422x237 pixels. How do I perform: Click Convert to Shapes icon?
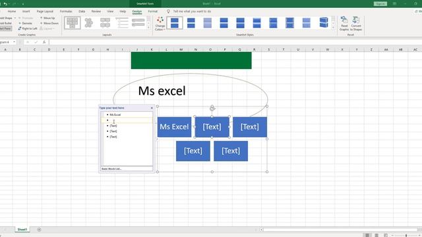356,24
